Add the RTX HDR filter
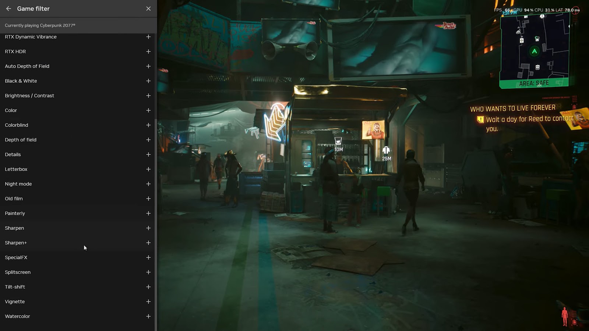Screen dimensions: 589x331 148,51
